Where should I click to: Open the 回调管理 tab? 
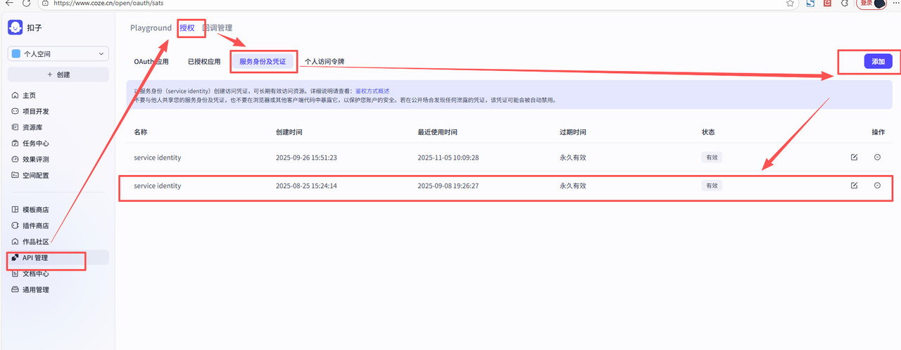[x=218, y=28]
